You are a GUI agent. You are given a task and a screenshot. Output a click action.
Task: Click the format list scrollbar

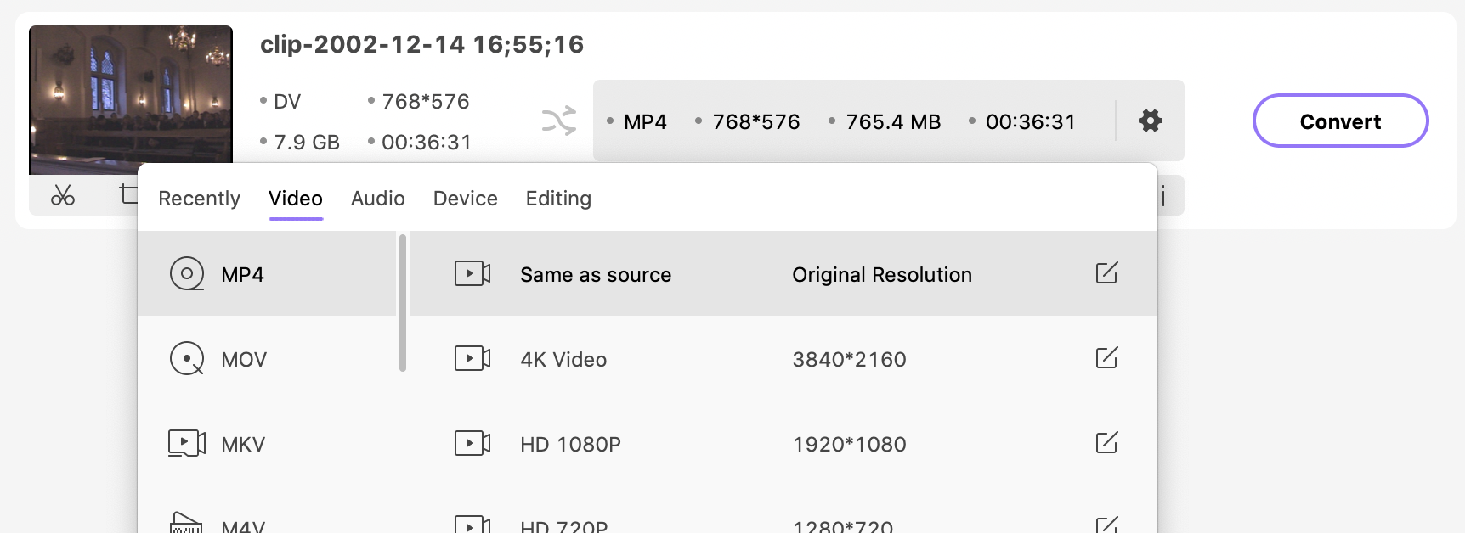[x=403, y=303]
